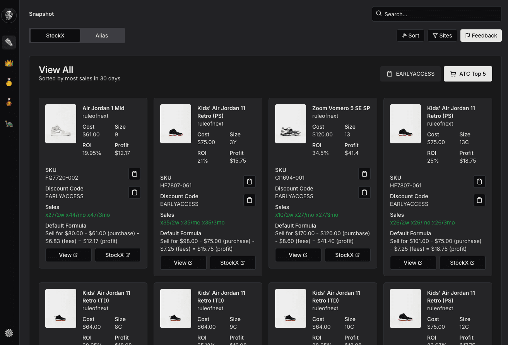Screen dimensions: 508x345
Task: Copy SKU CI1694-001 to clipboard
Action: click(364, 174)
